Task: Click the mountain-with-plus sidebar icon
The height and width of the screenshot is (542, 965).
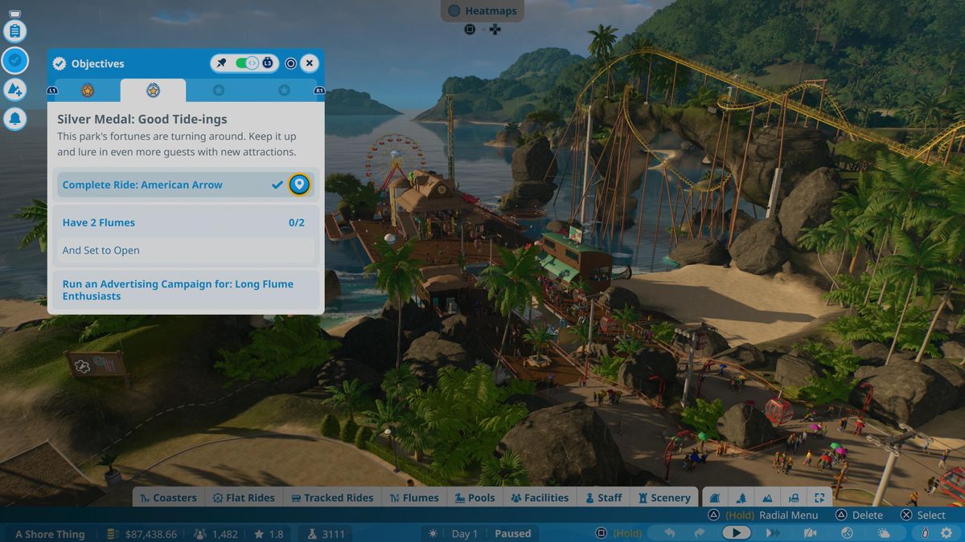Action: [16, 88]
